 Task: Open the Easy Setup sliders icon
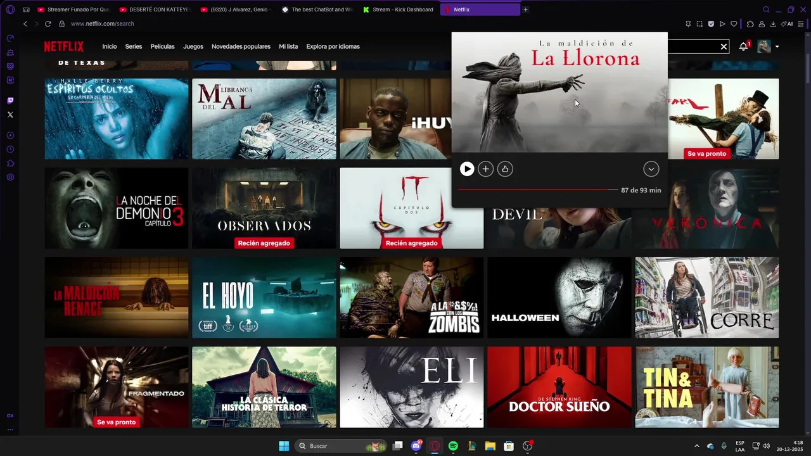pyautogui.click(x=801, y=23)
